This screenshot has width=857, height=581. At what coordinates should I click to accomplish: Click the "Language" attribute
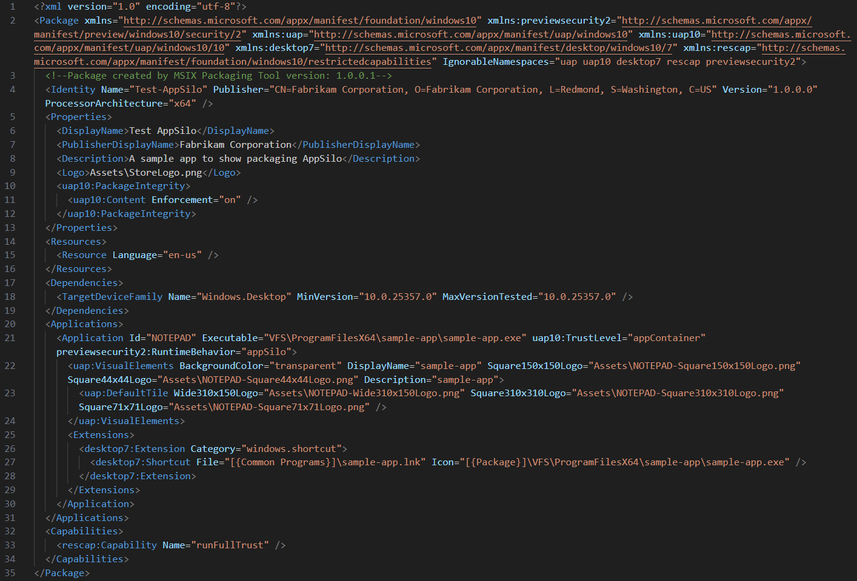[x=135, y=255]
